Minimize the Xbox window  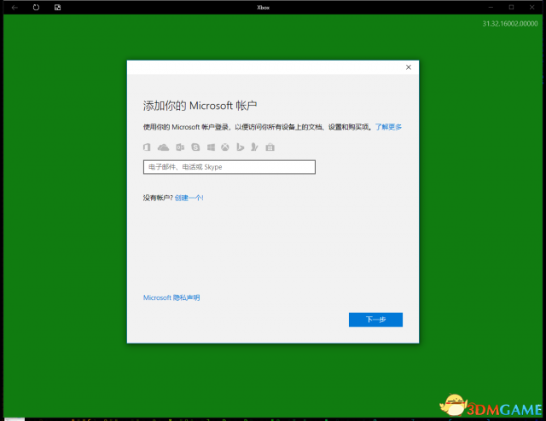click(x=491, y=8)
